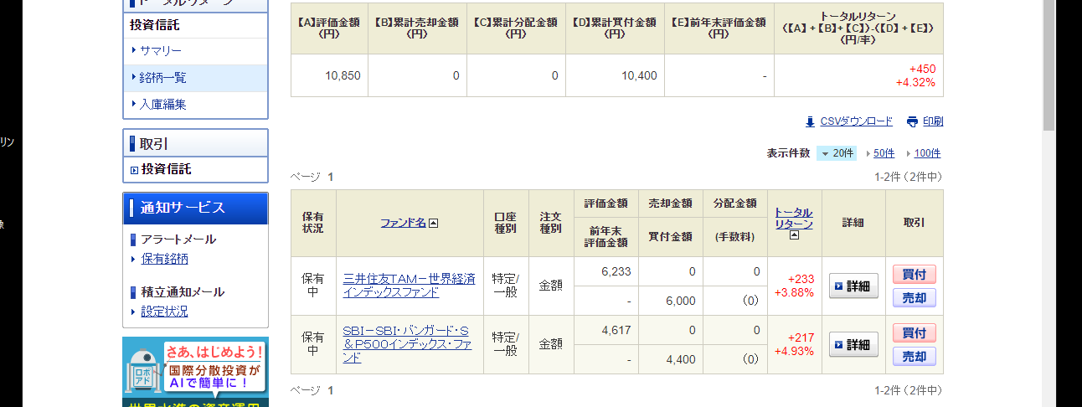Expand 投資信託 under the 取引 section
The width and height of the screenshot is (1082, 407).
pyautogui.click(x=166, y=169)
